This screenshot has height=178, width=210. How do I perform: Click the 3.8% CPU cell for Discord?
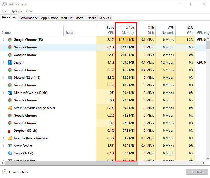[x=106, y=78]
